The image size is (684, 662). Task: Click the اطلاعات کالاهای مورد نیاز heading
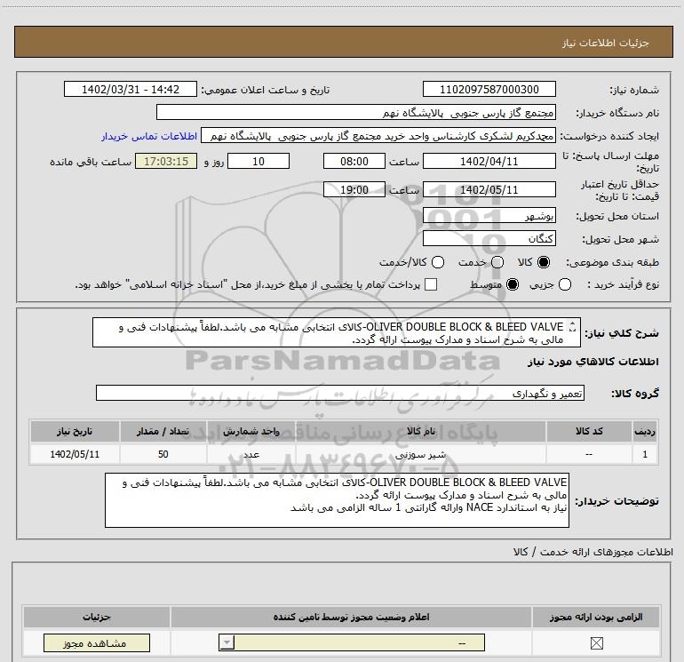(593, 362)
